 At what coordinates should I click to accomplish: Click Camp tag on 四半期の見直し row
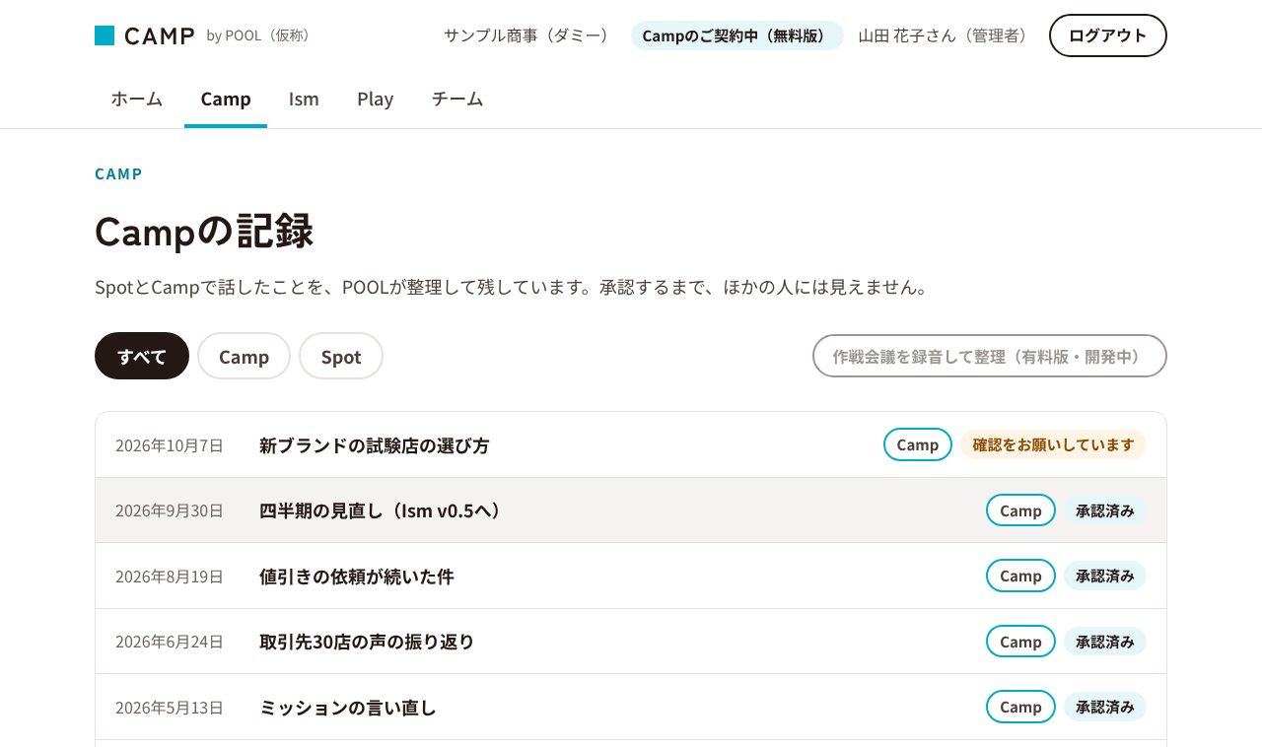(1020, 510)
